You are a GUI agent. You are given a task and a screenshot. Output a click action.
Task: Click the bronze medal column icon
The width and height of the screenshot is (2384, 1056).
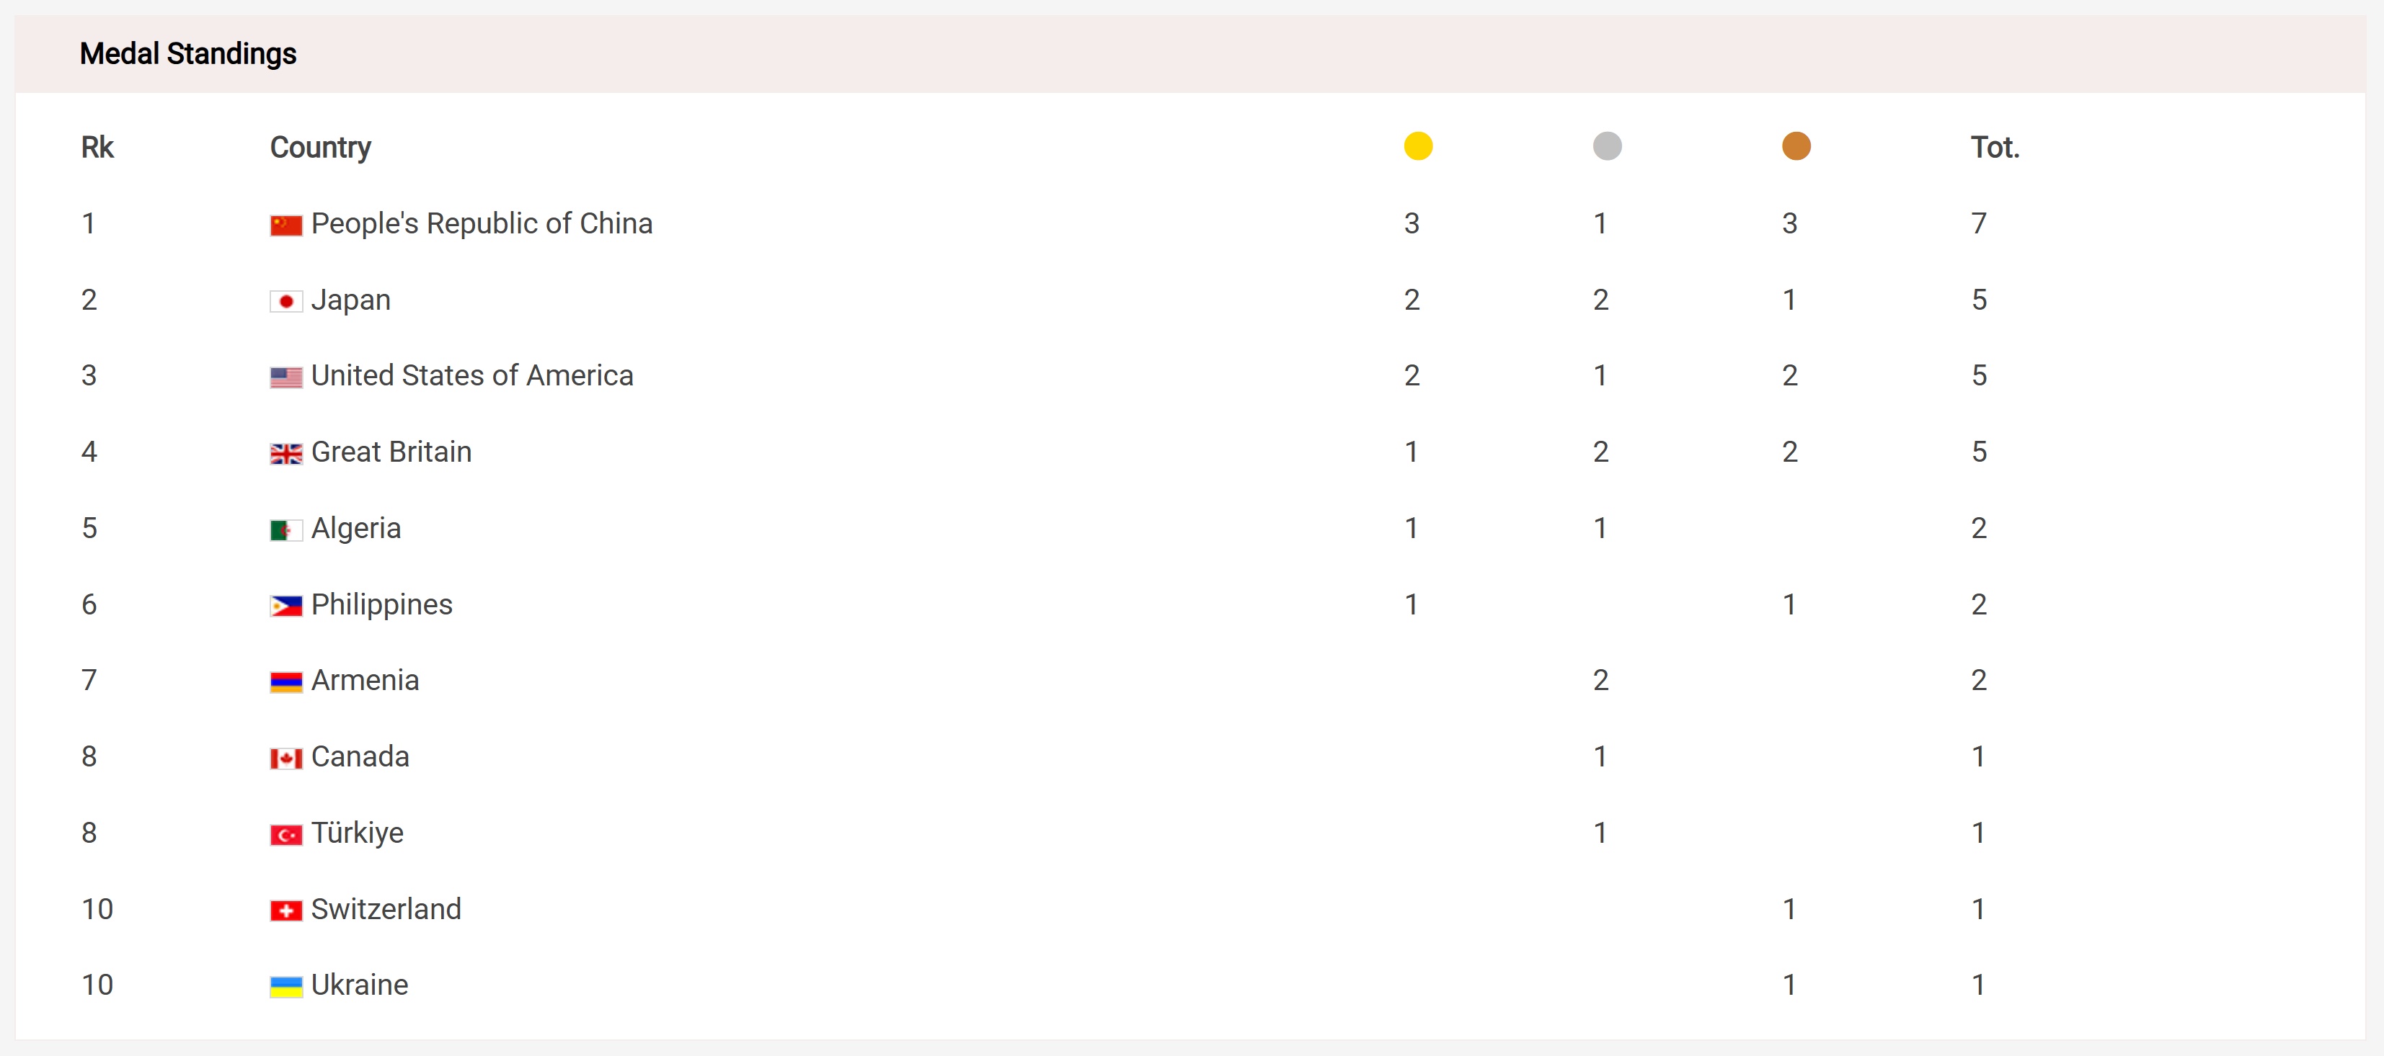point(1796,146)
